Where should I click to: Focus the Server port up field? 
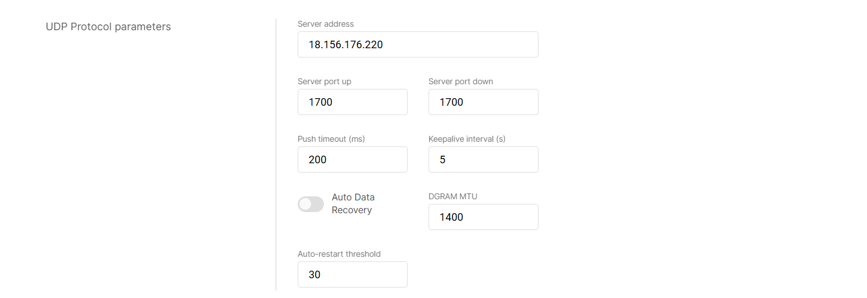point(352,102)
